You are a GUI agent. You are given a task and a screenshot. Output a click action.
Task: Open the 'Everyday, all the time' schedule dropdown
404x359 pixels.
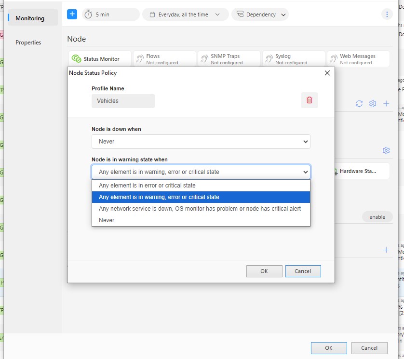(186, 14)
